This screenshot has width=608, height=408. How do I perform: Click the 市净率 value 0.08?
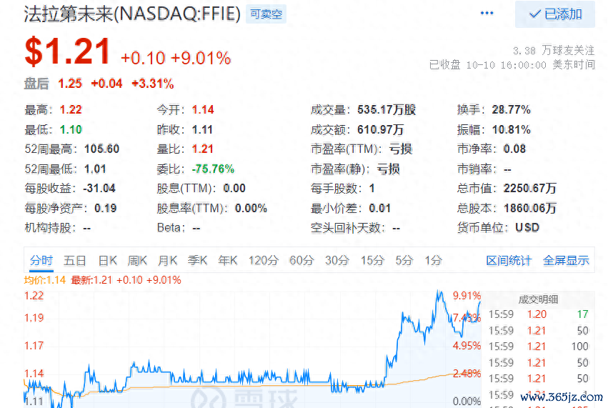[514, 149]
